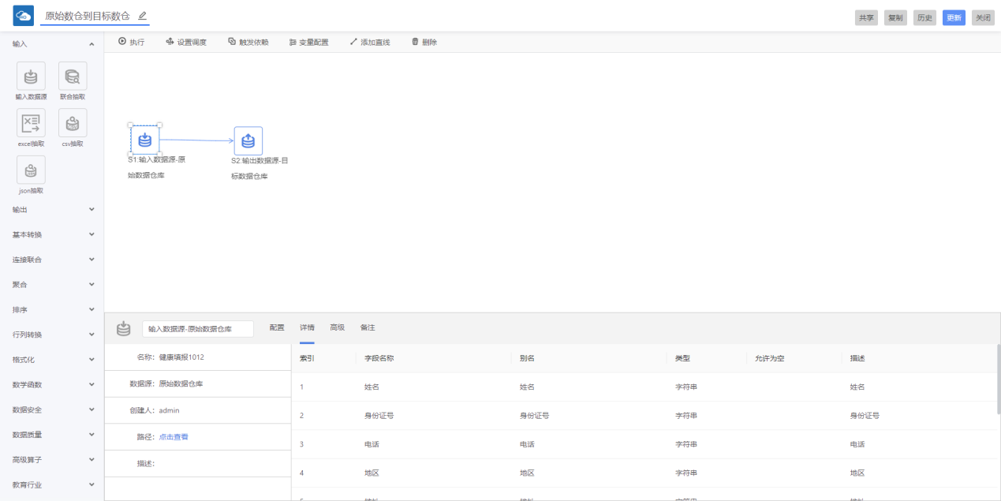Select the 联合抽取 component icon
1001x501 pixels.
(73, 77)
